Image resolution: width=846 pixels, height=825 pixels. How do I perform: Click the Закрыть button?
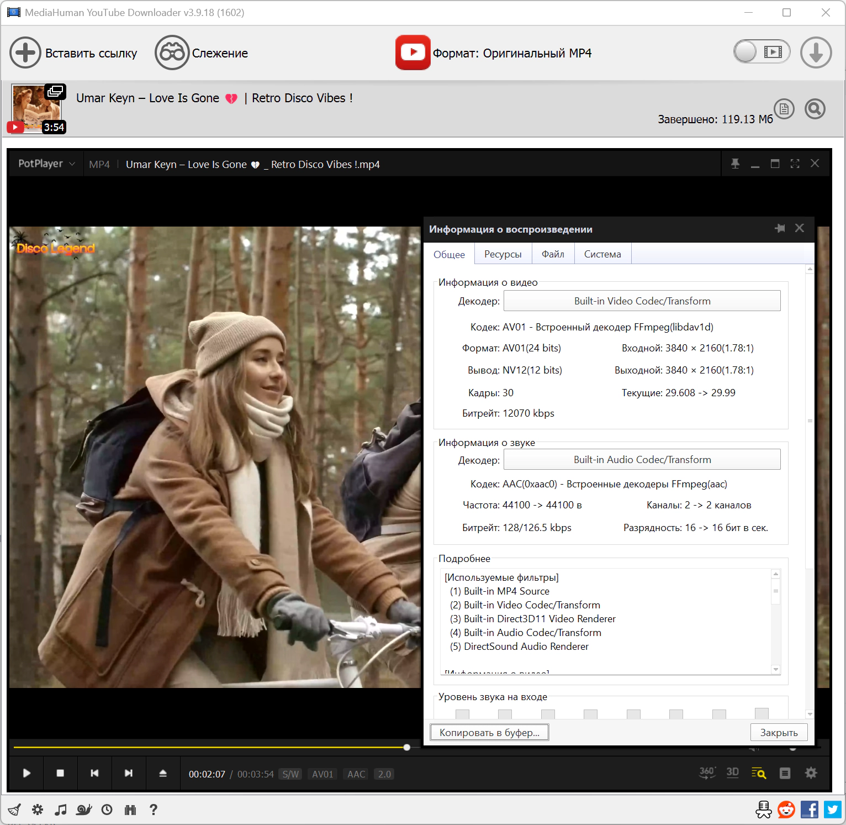[779, 733]
